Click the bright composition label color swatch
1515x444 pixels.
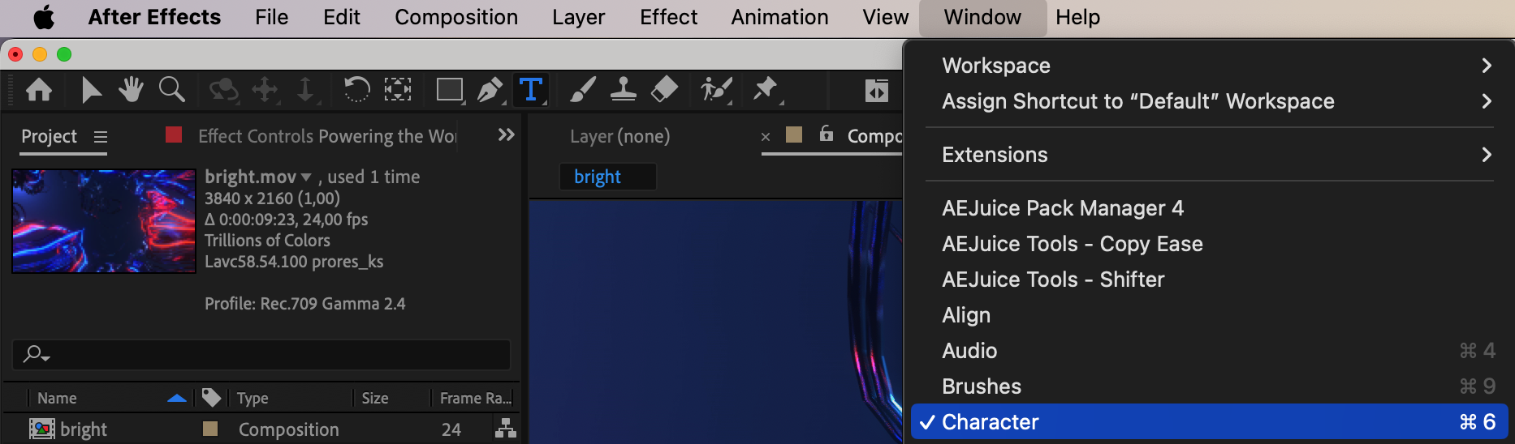(x=210, y=429)
